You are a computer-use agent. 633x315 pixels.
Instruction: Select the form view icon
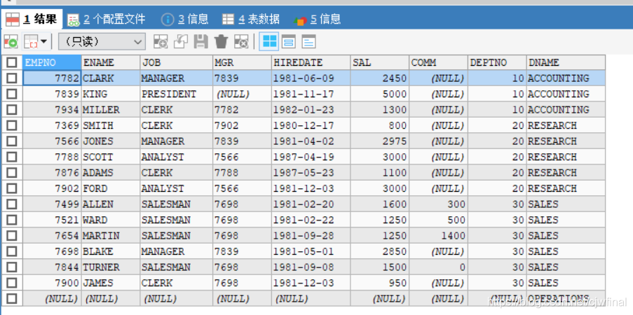coord(289,41)
